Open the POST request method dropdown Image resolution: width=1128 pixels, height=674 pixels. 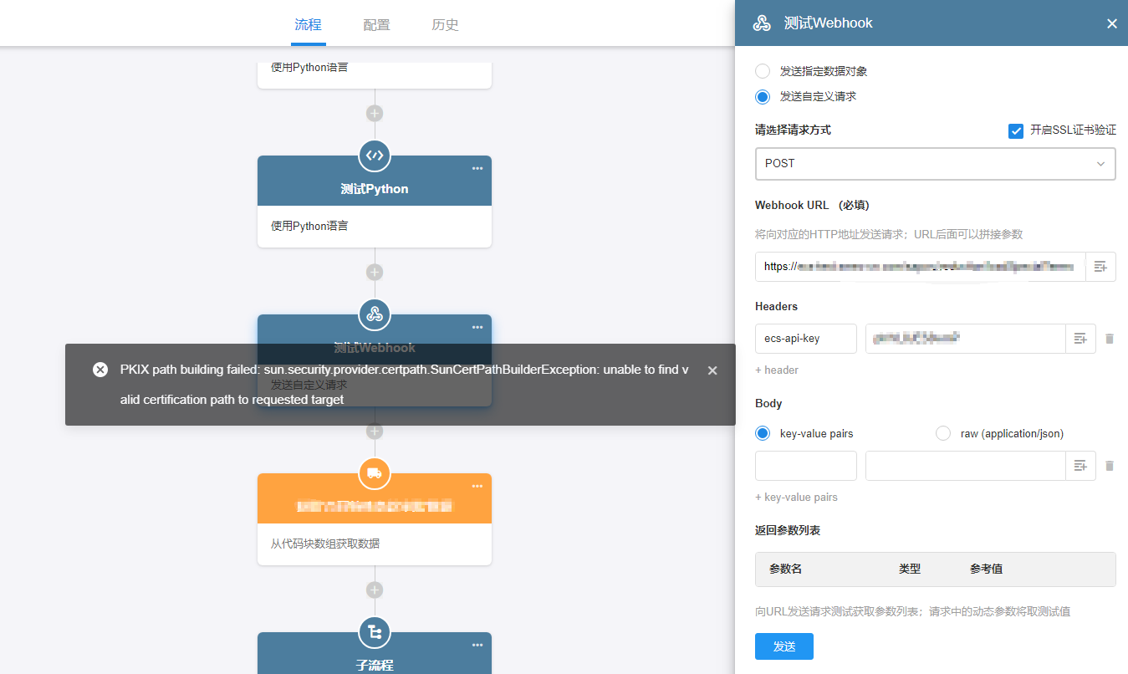pos(935,164)
